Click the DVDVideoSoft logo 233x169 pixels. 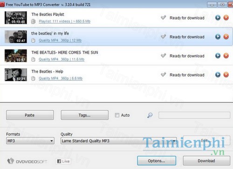[x=27, y=162]
